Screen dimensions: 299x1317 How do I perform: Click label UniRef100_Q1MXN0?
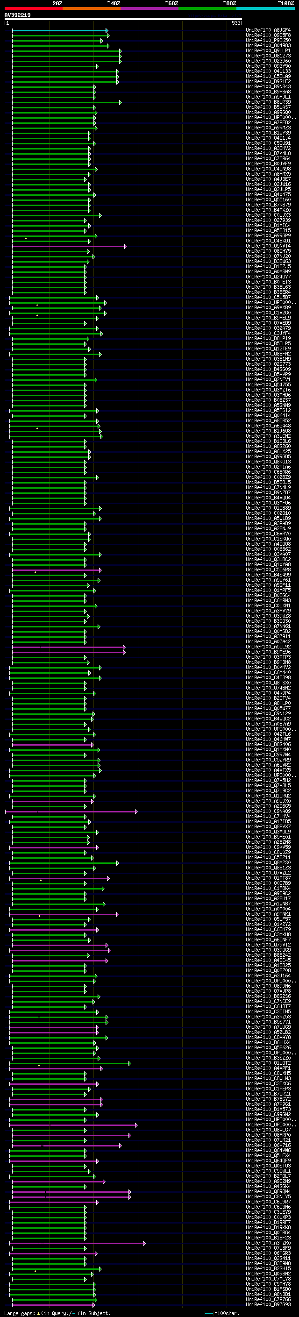[x=268, y=750]
